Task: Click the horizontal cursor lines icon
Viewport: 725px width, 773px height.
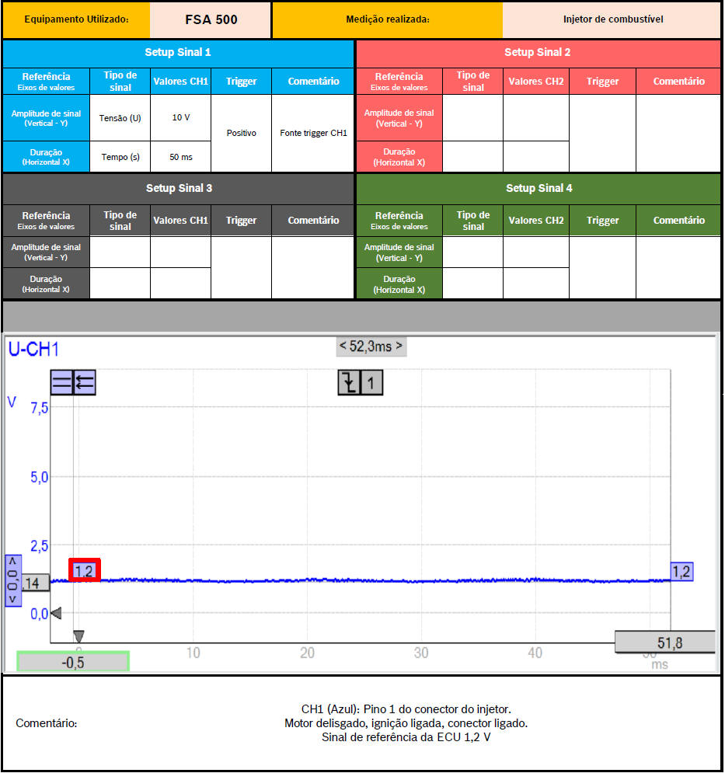Action: [61, 382]
